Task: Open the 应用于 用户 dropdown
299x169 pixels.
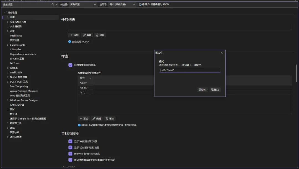Action: pyautogui.click(x=122, y=4)
